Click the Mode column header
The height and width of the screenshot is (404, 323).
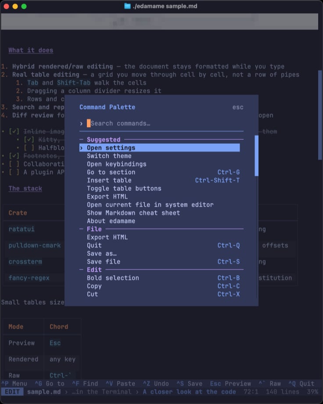pyautogui.click(x=16, y=327)
